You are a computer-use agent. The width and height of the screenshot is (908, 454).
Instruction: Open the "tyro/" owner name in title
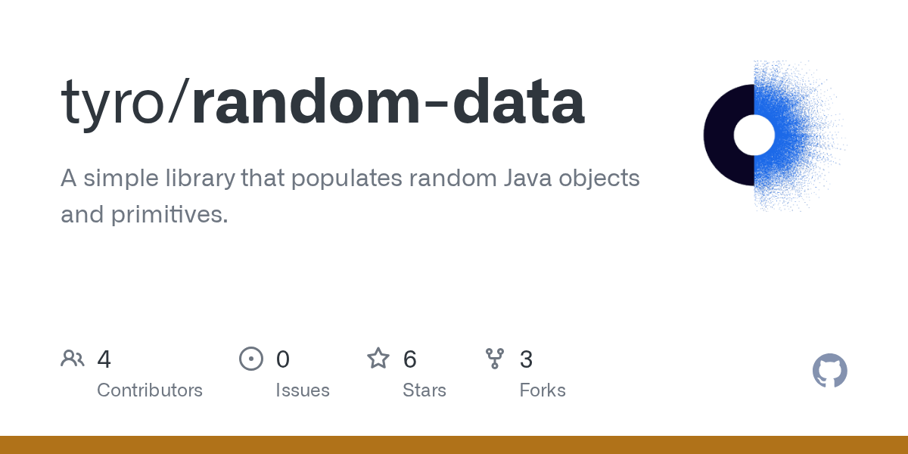126,104
